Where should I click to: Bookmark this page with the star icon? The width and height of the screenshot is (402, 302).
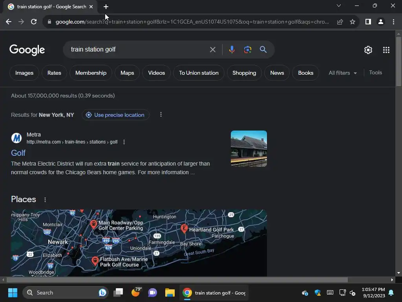(x=353, y=22)
